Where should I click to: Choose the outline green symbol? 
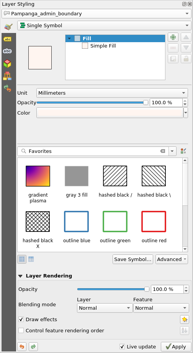[115, 227]
